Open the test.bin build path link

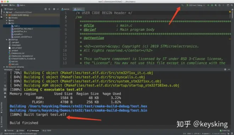tap(88, 111)
